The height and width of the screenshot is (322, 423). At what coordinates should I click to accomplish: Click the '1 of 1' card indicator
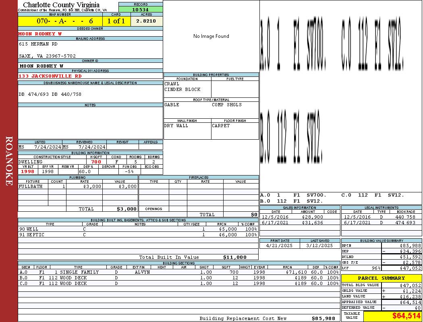[x=116, y=21]
